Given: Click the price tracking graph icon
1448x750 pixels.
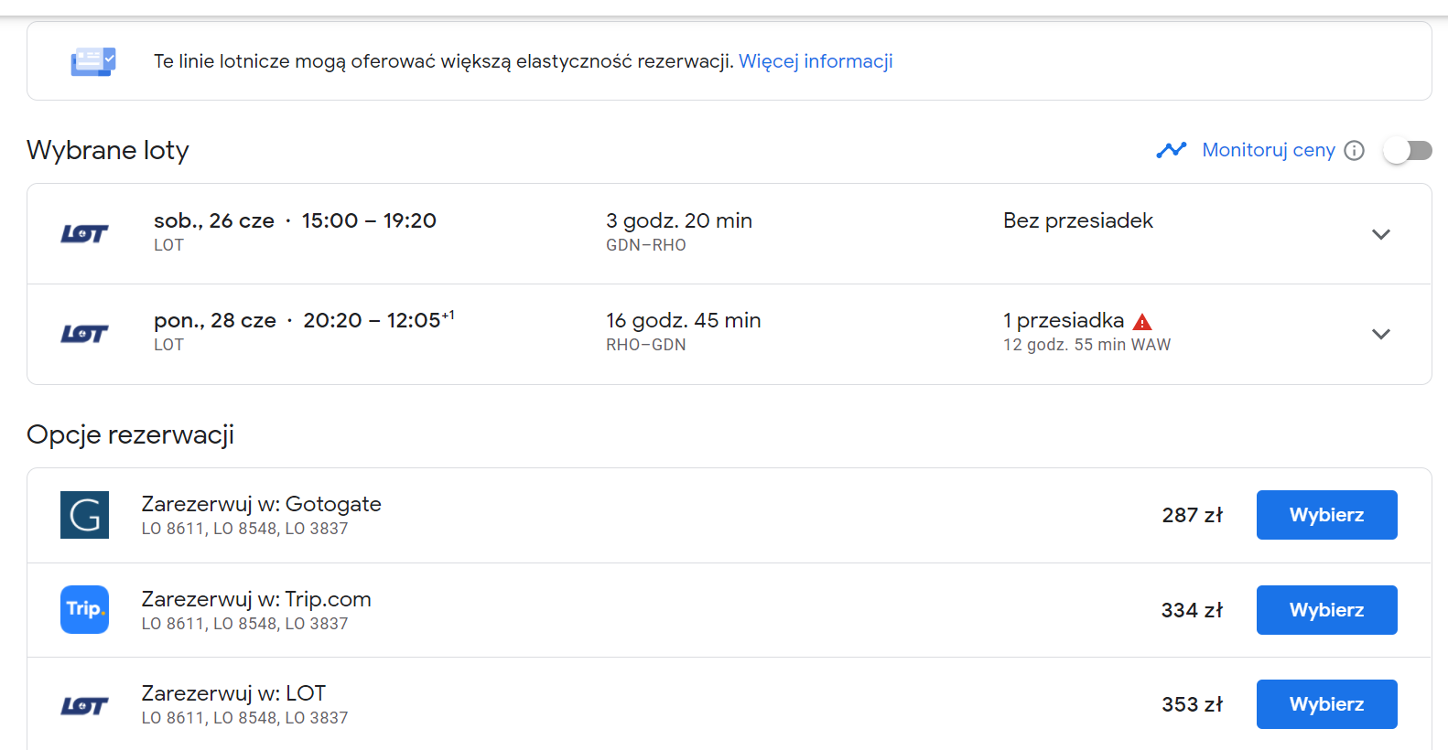Looking at the screenshot, I should tap(1171, 150).
